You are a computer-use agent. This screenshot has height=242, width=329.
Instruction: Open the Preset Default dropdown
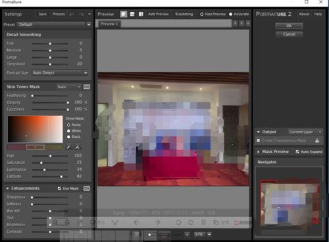click(x=89, y=24)
